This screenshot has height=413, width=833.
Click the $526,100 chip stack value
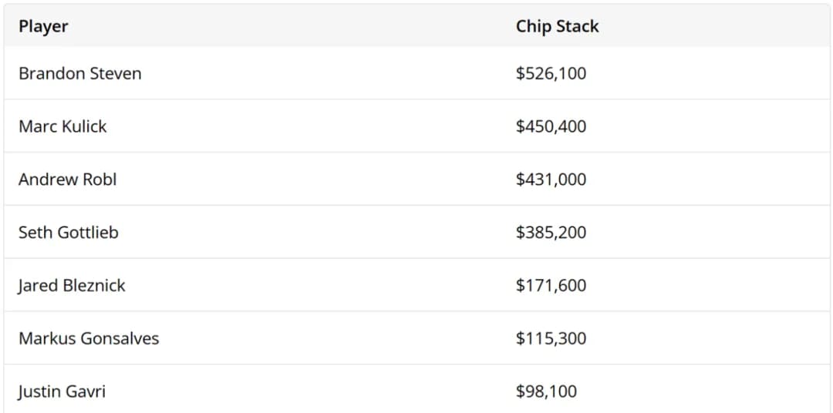(x=551, y=73)
